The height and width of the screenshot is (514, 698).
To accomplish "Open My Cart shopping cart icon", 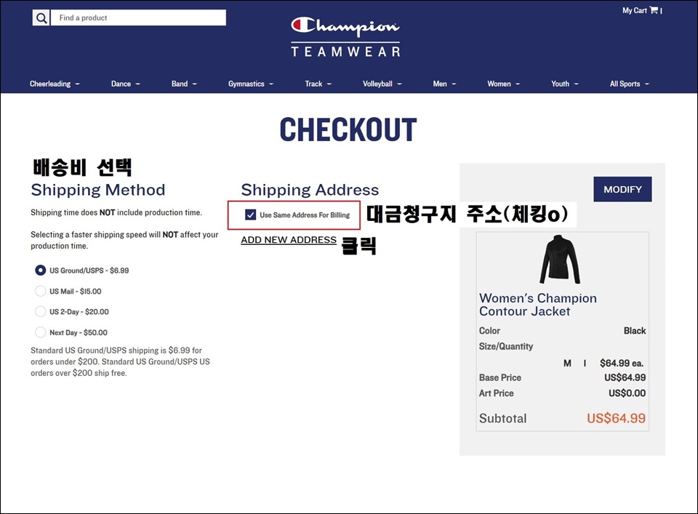I will (654, 9).
